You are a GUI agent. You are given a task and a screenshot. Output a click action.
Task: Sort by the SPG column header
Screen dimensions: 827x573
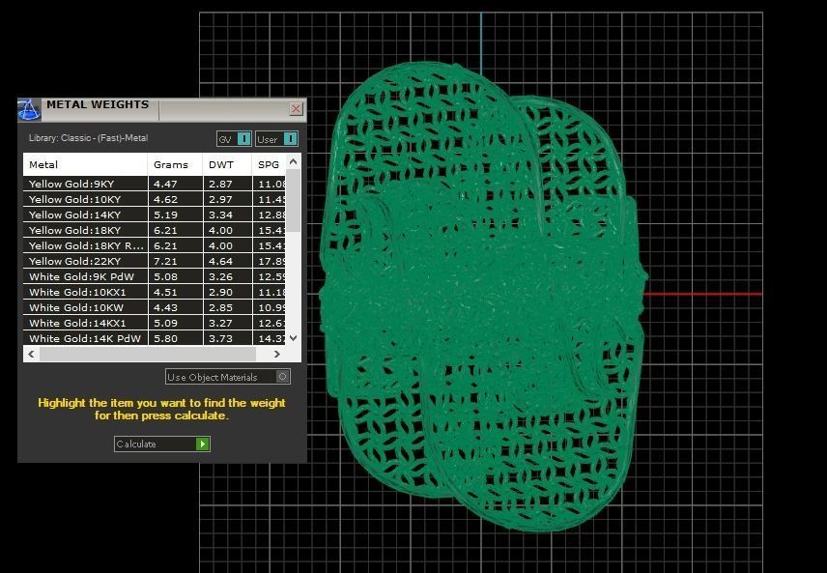pyautogui.click(x=269, y=164)
